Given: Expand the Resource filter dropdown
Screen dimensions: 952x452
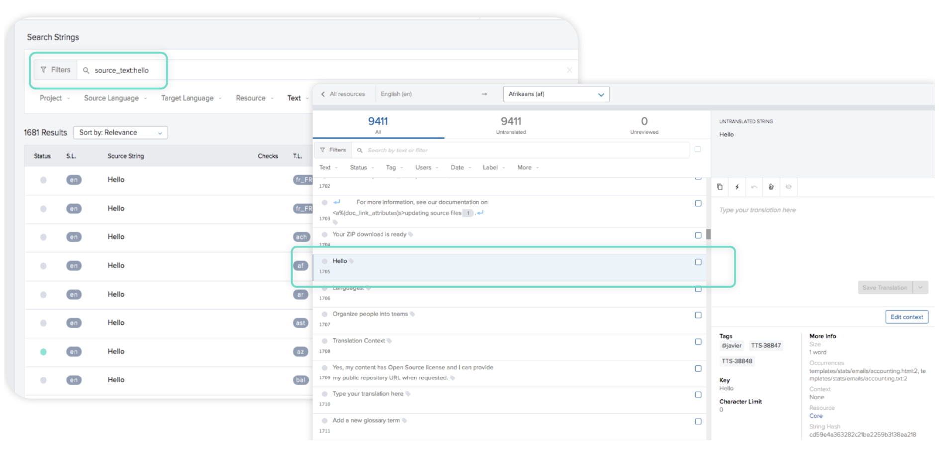Looking at the screenshot, I should click(255, 98).
